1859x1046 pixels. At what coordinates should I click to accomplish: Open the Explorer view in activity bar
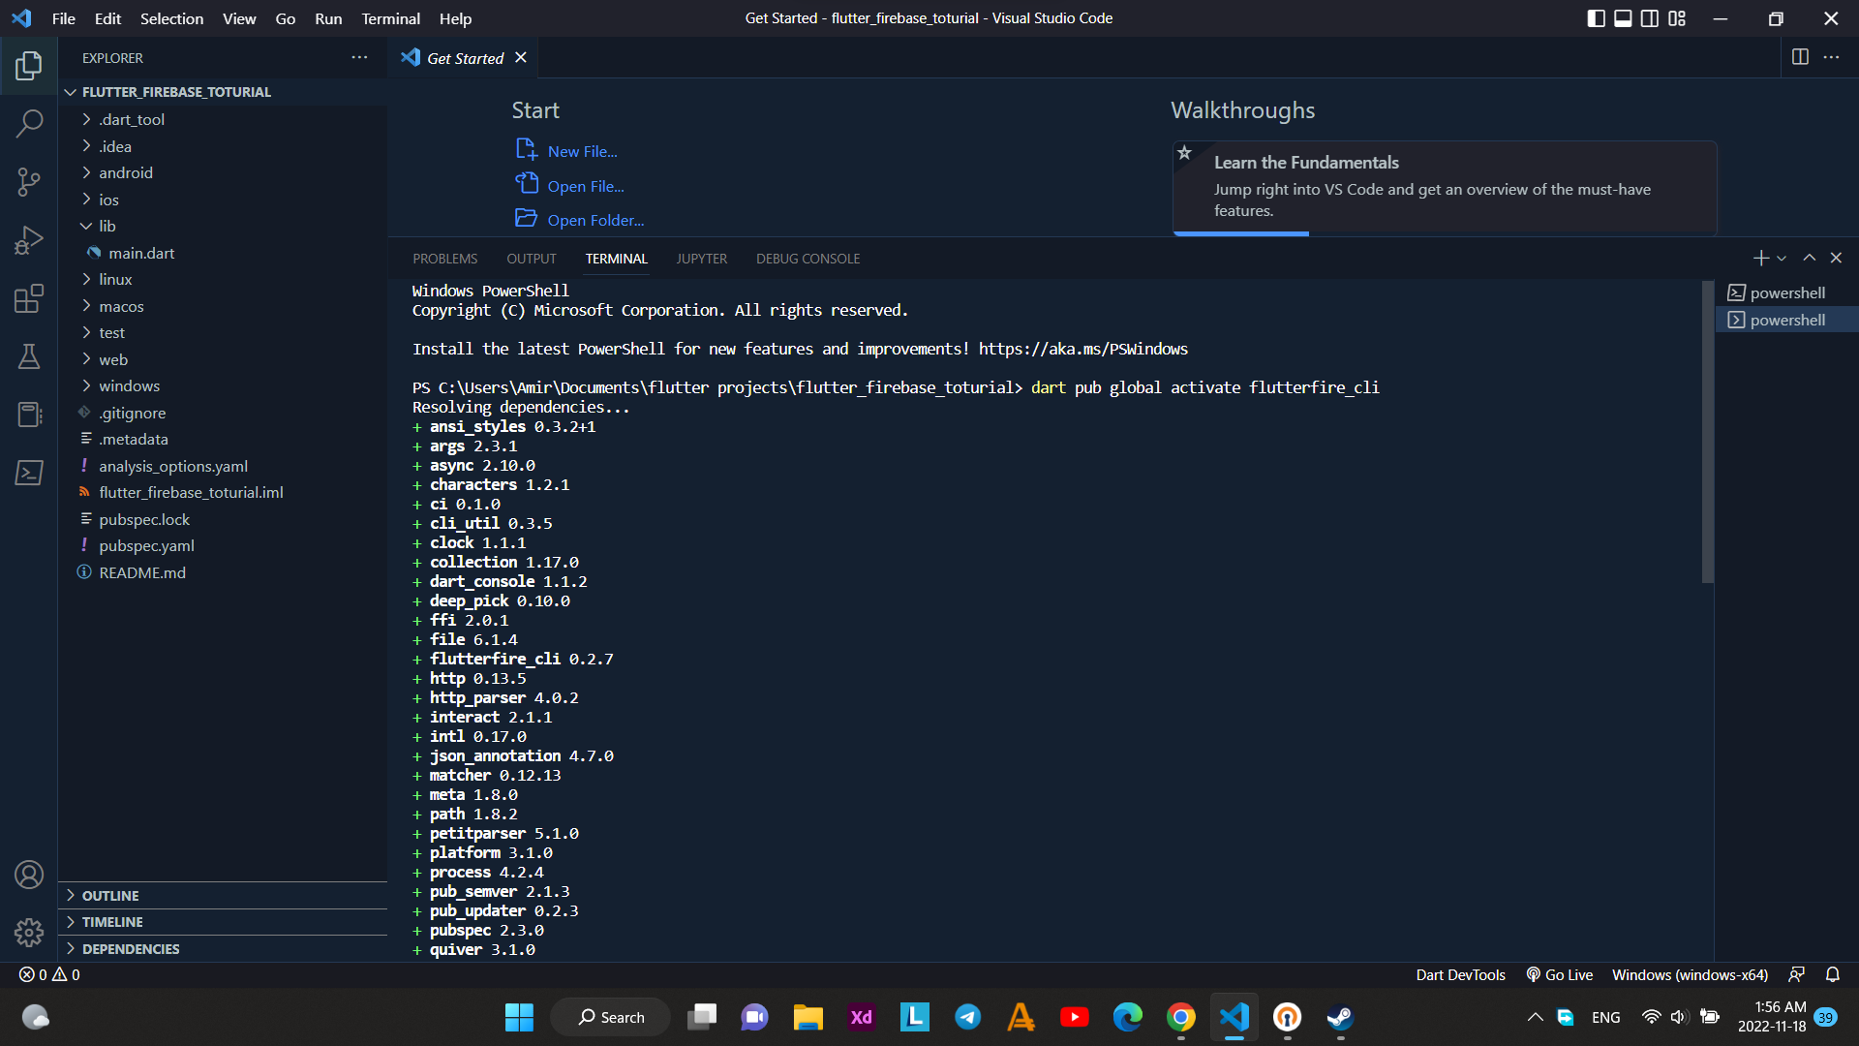click(x=29, y=66)
